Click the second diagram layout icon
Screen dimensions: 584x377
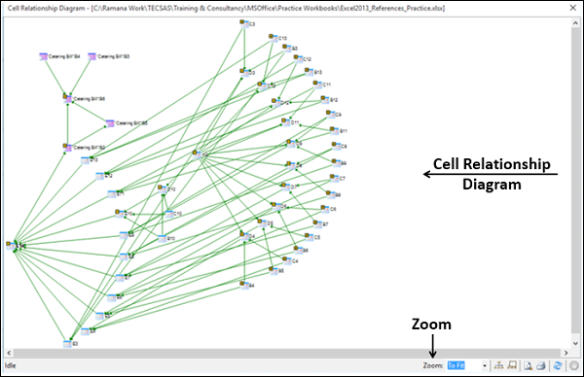(x=512, y=366)
